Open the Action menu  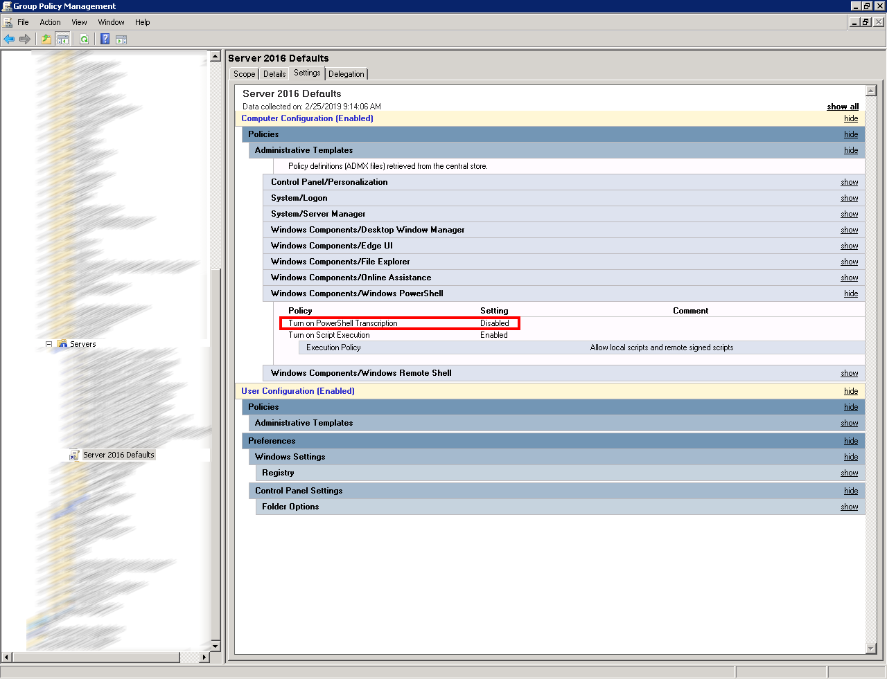[50, 22]
